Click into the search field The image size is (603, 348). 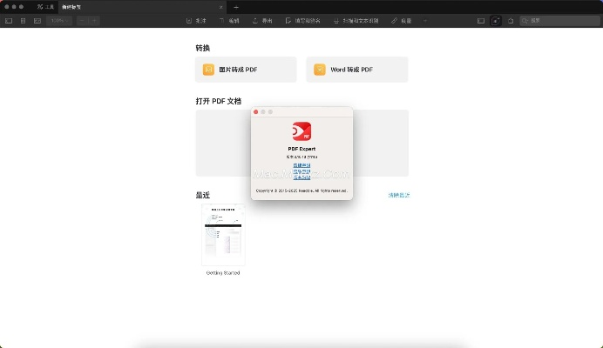click(560, 20)
